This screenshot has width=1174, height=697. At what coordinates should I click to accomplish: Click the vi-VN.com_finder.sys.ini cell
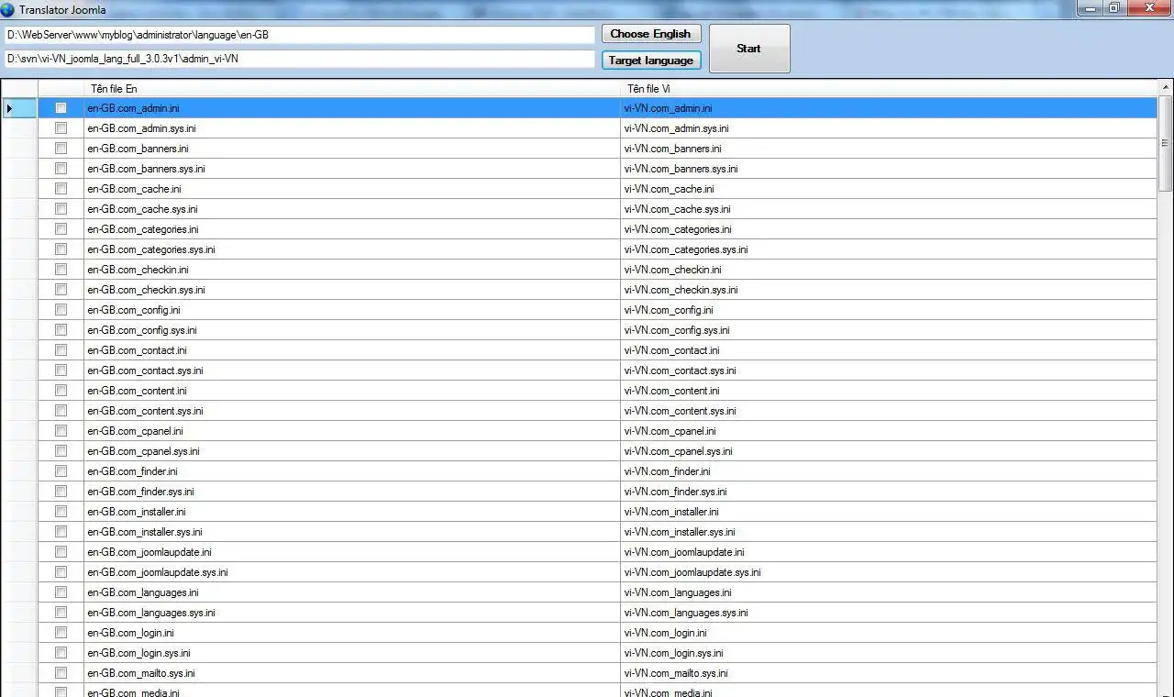pos(889,492)
